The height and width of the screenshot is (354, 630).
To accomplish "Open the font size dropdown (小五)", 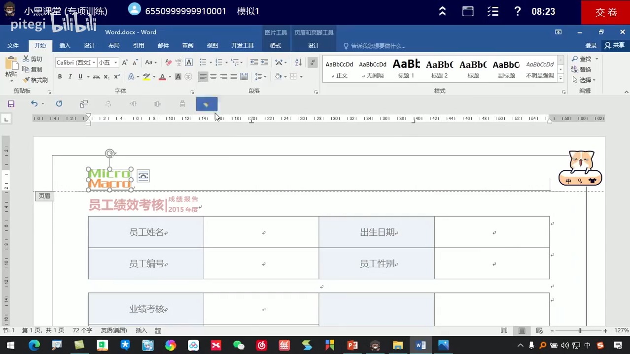I will [x=116, y=63].
